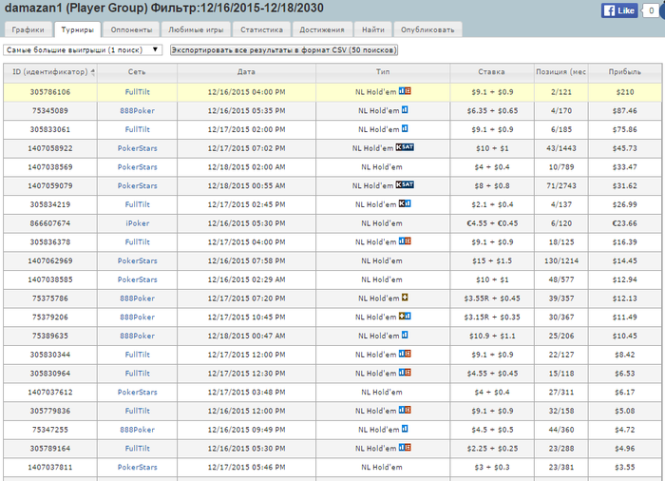Viewport: 665px width, 481px height.
Task: Open the Любимые игры tab
Action: click(196, 29)
